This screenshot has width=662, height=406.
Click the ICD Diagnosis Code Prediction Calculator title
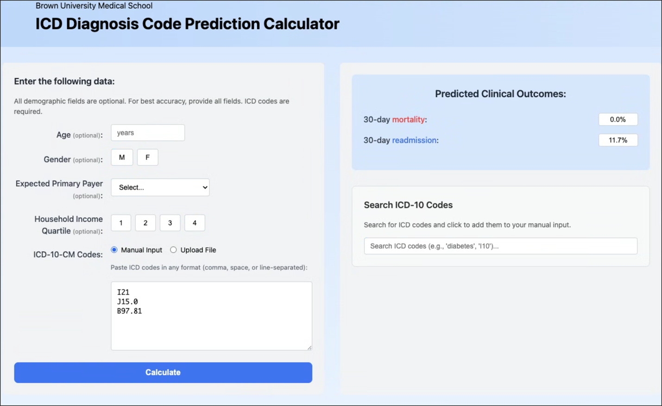187,24
